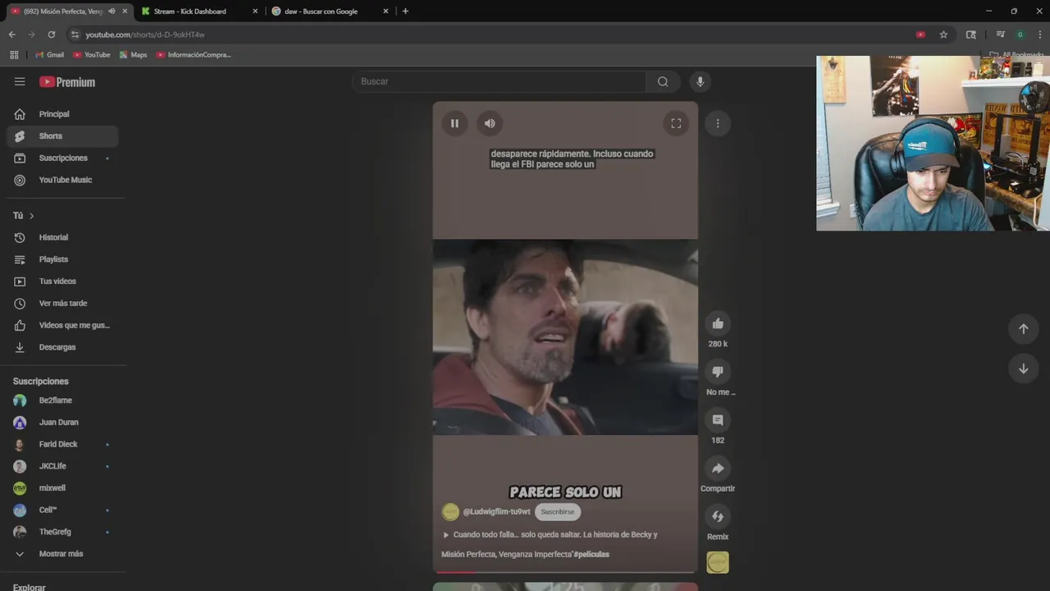Viewport: 1050px width, 591px height.
Task: Seek using the Short's red progress bar
Action: pyautogui.click(x=565, y=571)
